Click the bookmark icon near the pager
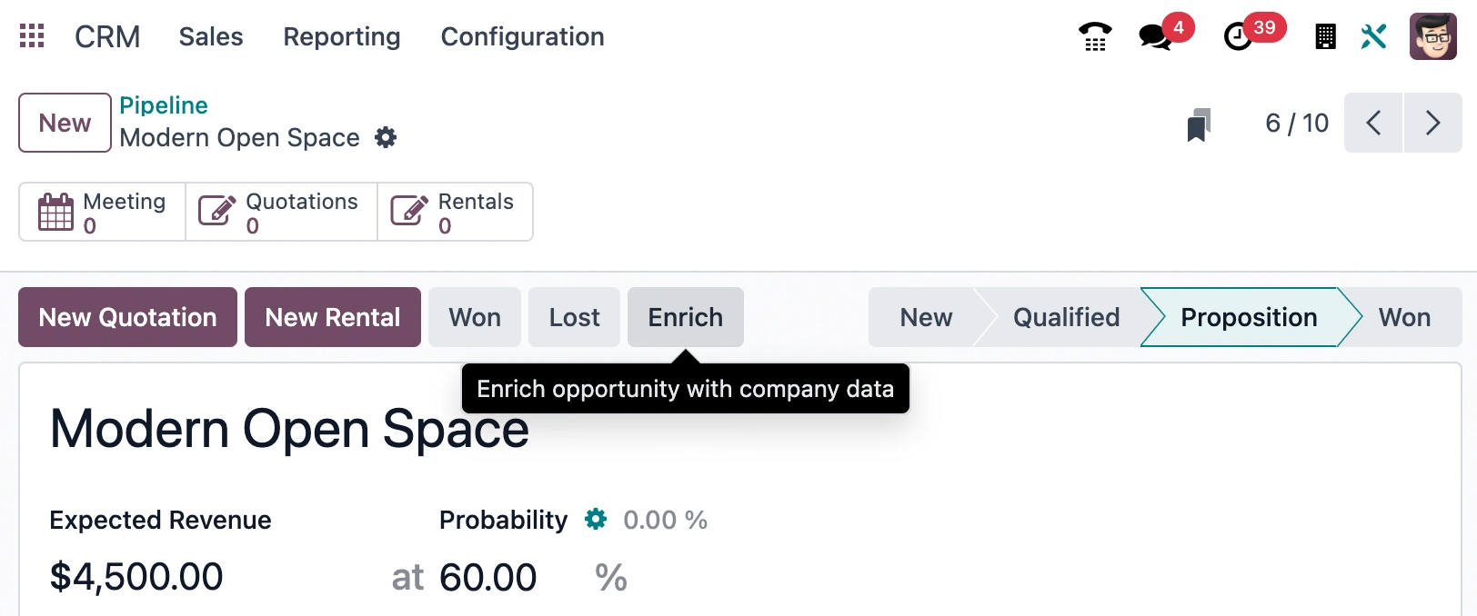The height and width of the screenshot is (616, 1477). tap(1199, 124)
